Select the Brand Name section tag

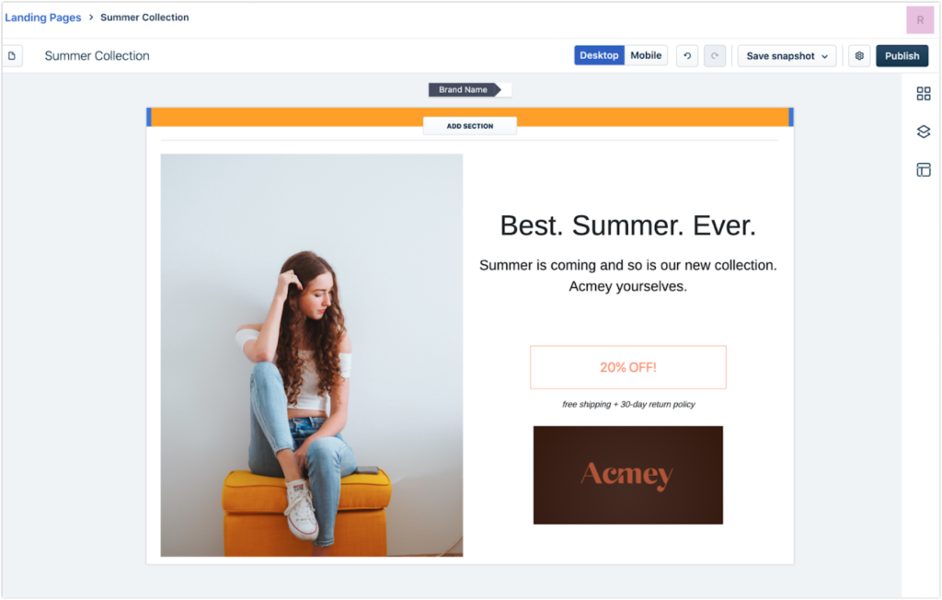(x=464, y=90)
